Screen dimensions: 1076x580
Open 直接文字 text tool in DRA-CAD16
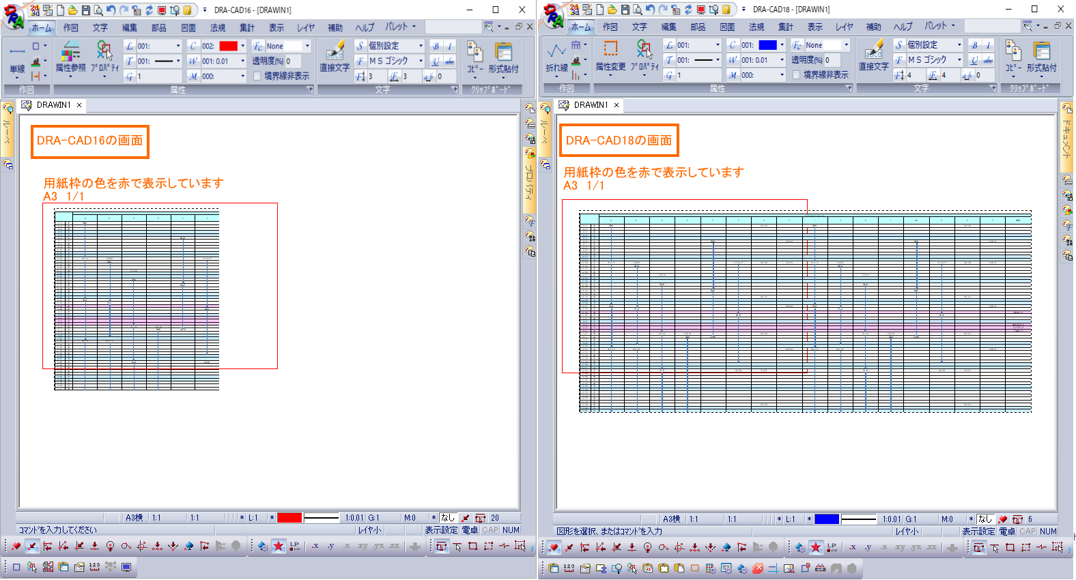(335, 57)
